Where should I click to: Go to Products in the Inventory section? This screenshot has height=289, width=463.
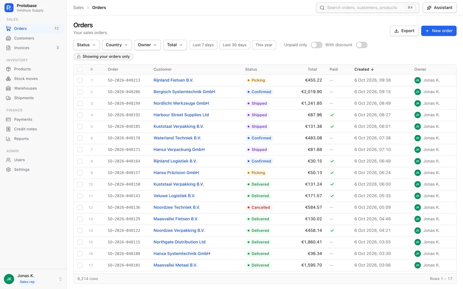click(x=33, y=69)
